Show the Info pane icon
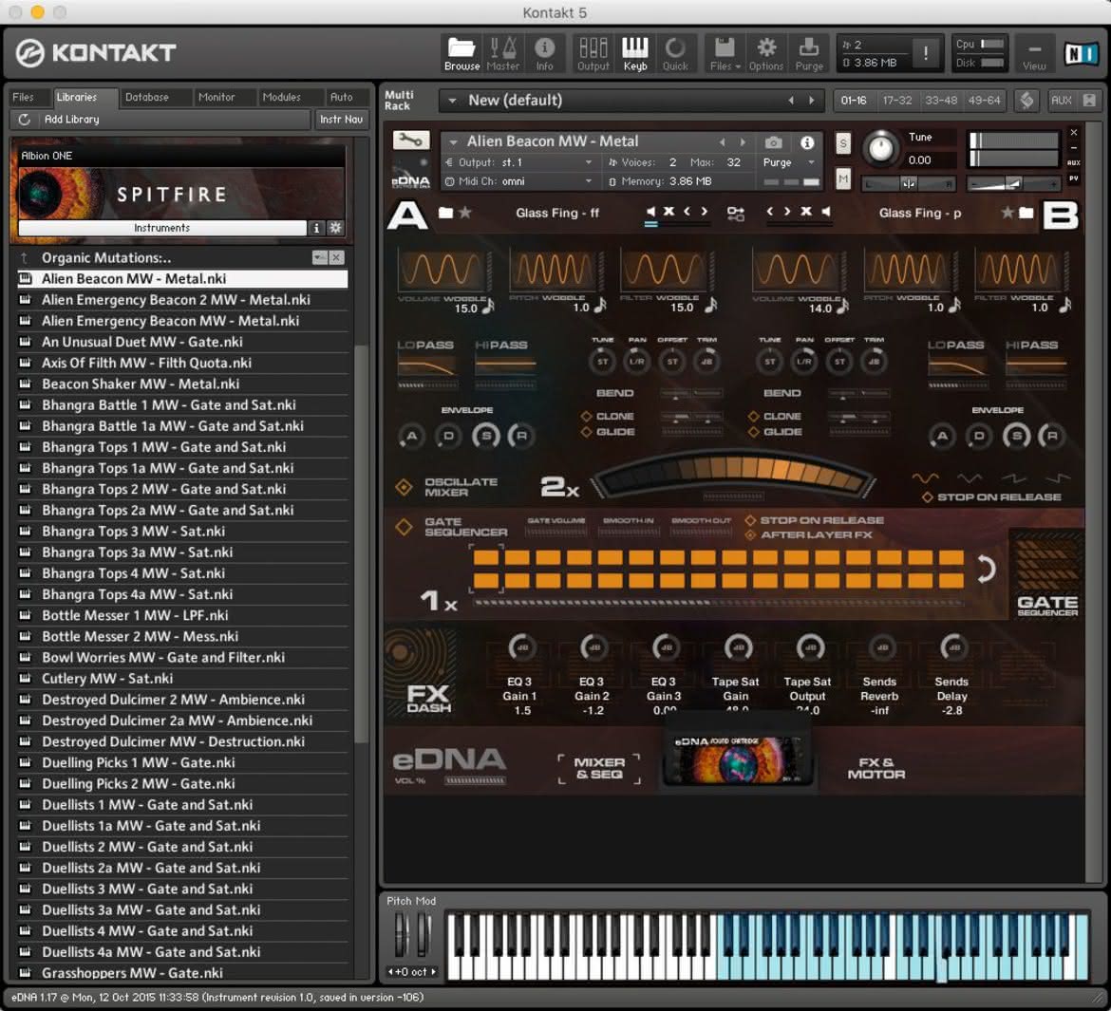Viewport: 1111px width, 1011px height. (x=544, y=53)
